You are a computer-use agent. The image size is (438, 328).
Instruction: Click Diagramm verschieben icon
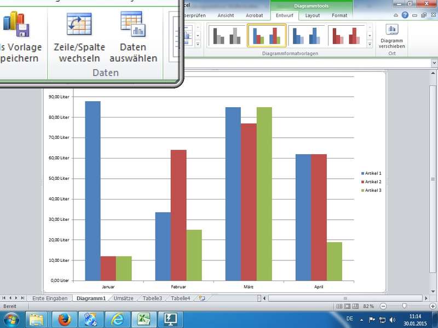(392, 30)
